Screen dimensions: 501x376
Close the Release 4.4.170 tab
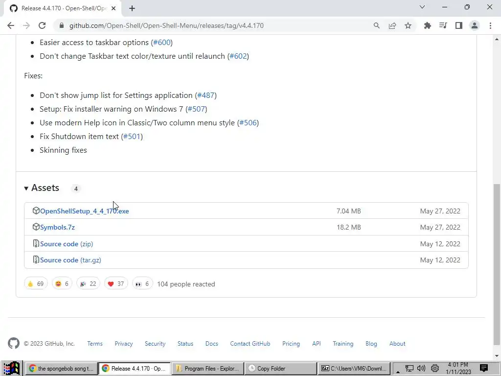(x=114, y=8)
